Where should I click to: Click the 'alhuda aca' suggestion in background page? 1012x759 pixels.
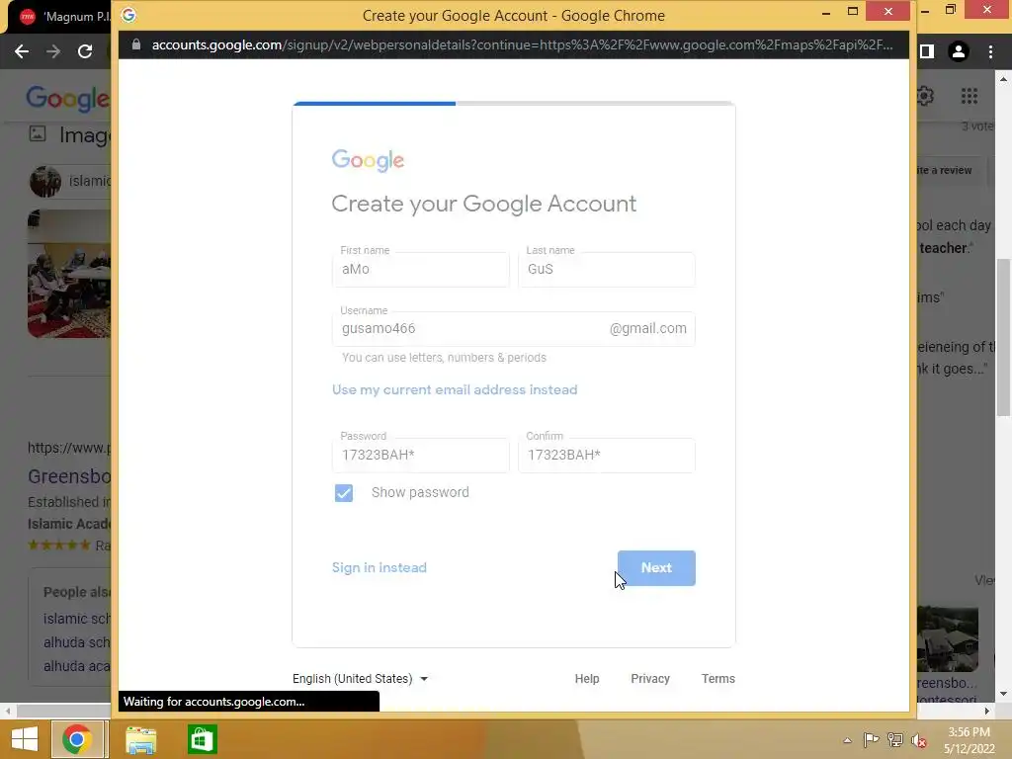pyautogui.click(x=77, y=666)
